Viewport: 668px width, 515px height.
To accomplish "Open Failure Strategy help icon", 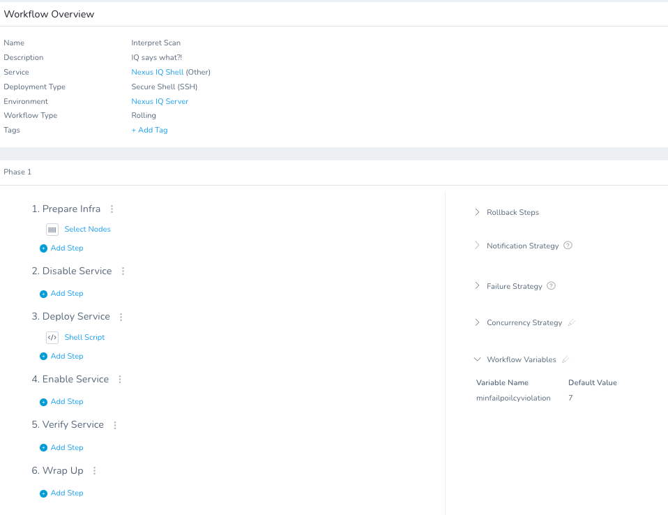I will pos(552,285).
